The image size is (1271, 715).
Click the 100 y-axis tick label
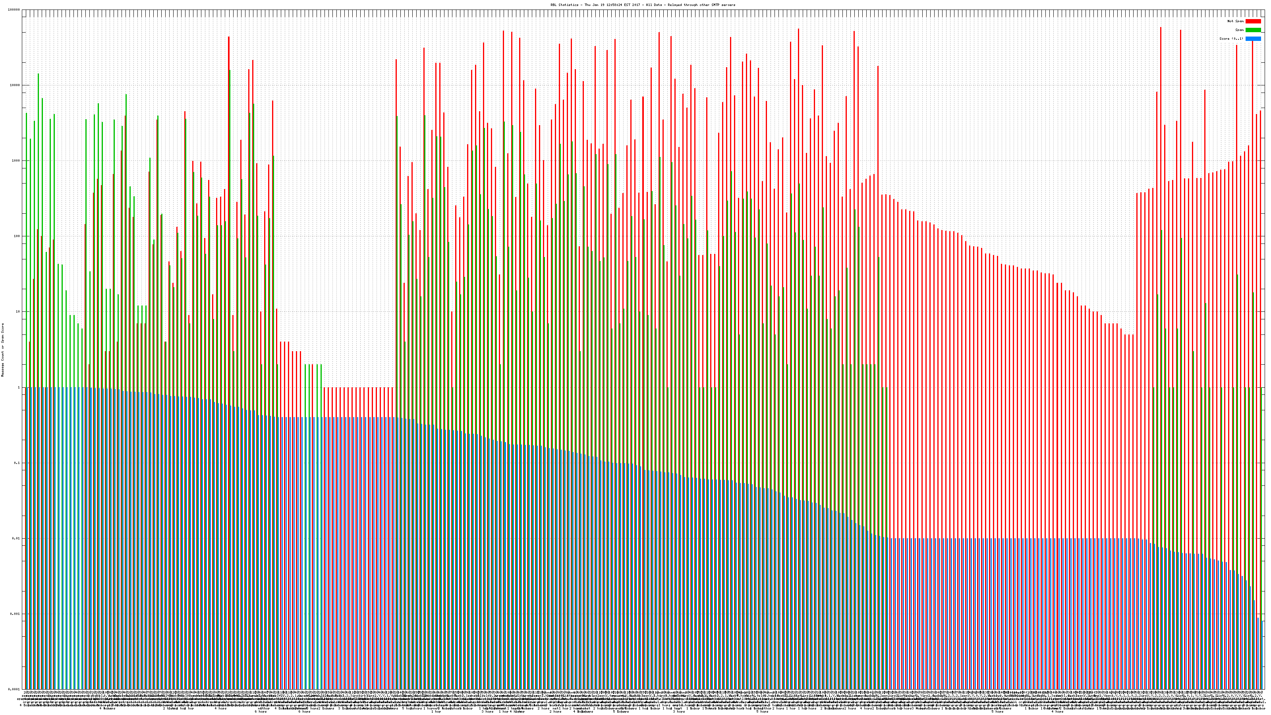pos(17,236)
